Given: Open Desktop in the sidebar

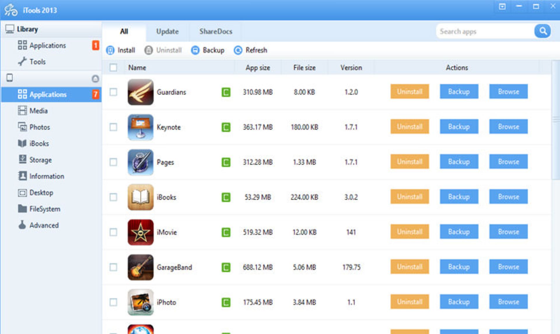Looking at the screenshot, I should (x=51, y=192).
